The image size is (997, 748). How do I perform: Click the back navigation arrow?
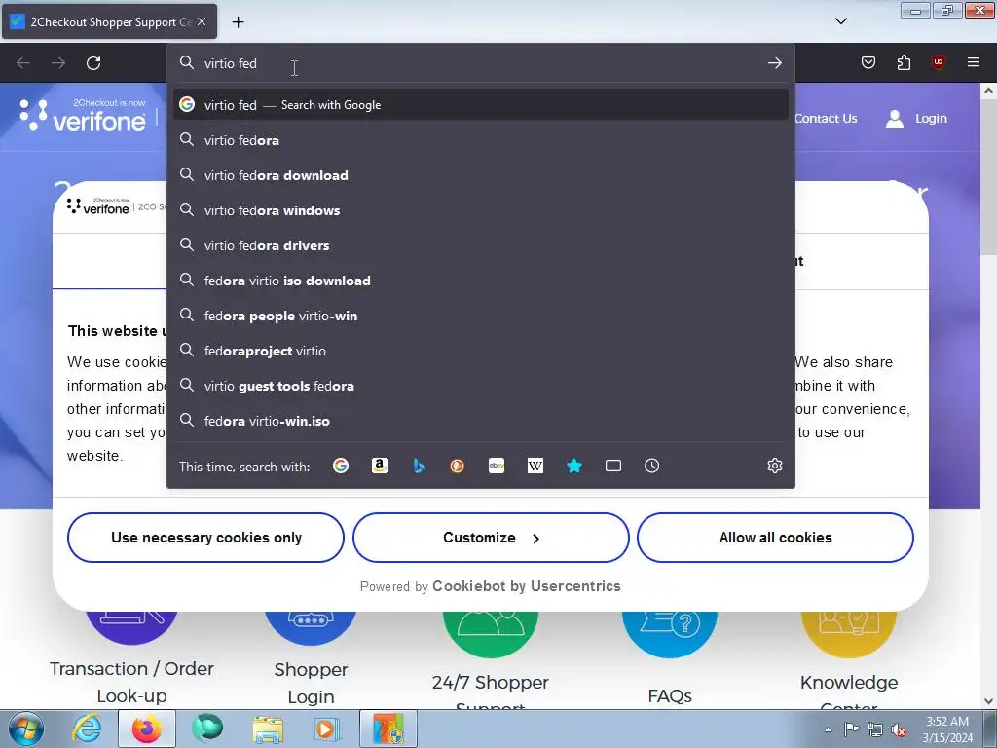(23, 63)
